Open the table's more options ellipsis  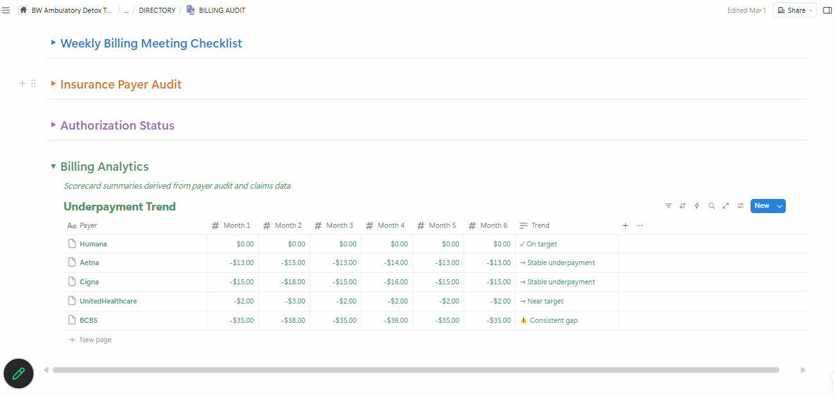click(640, 225)
